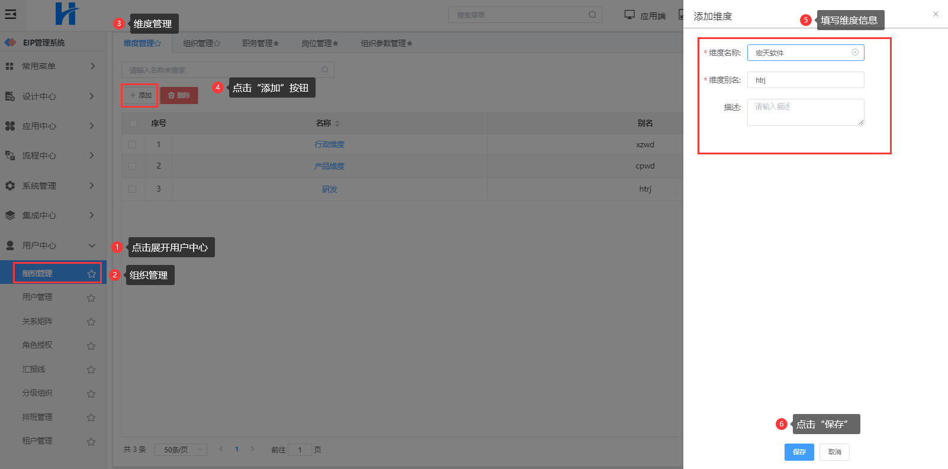The image size is (948, 469).
Task: Cancel with the 取消 button
Action: click(x=835, y=452)
